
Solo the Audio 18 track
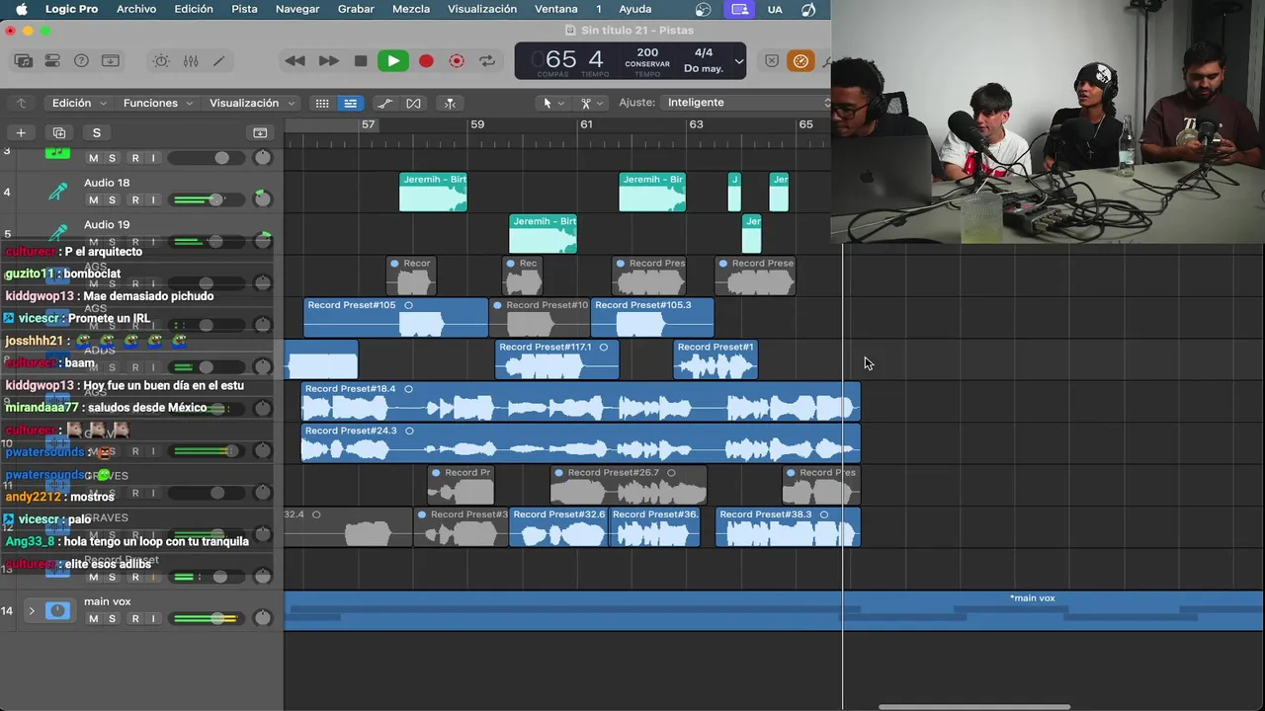click(x=112, y=199)
